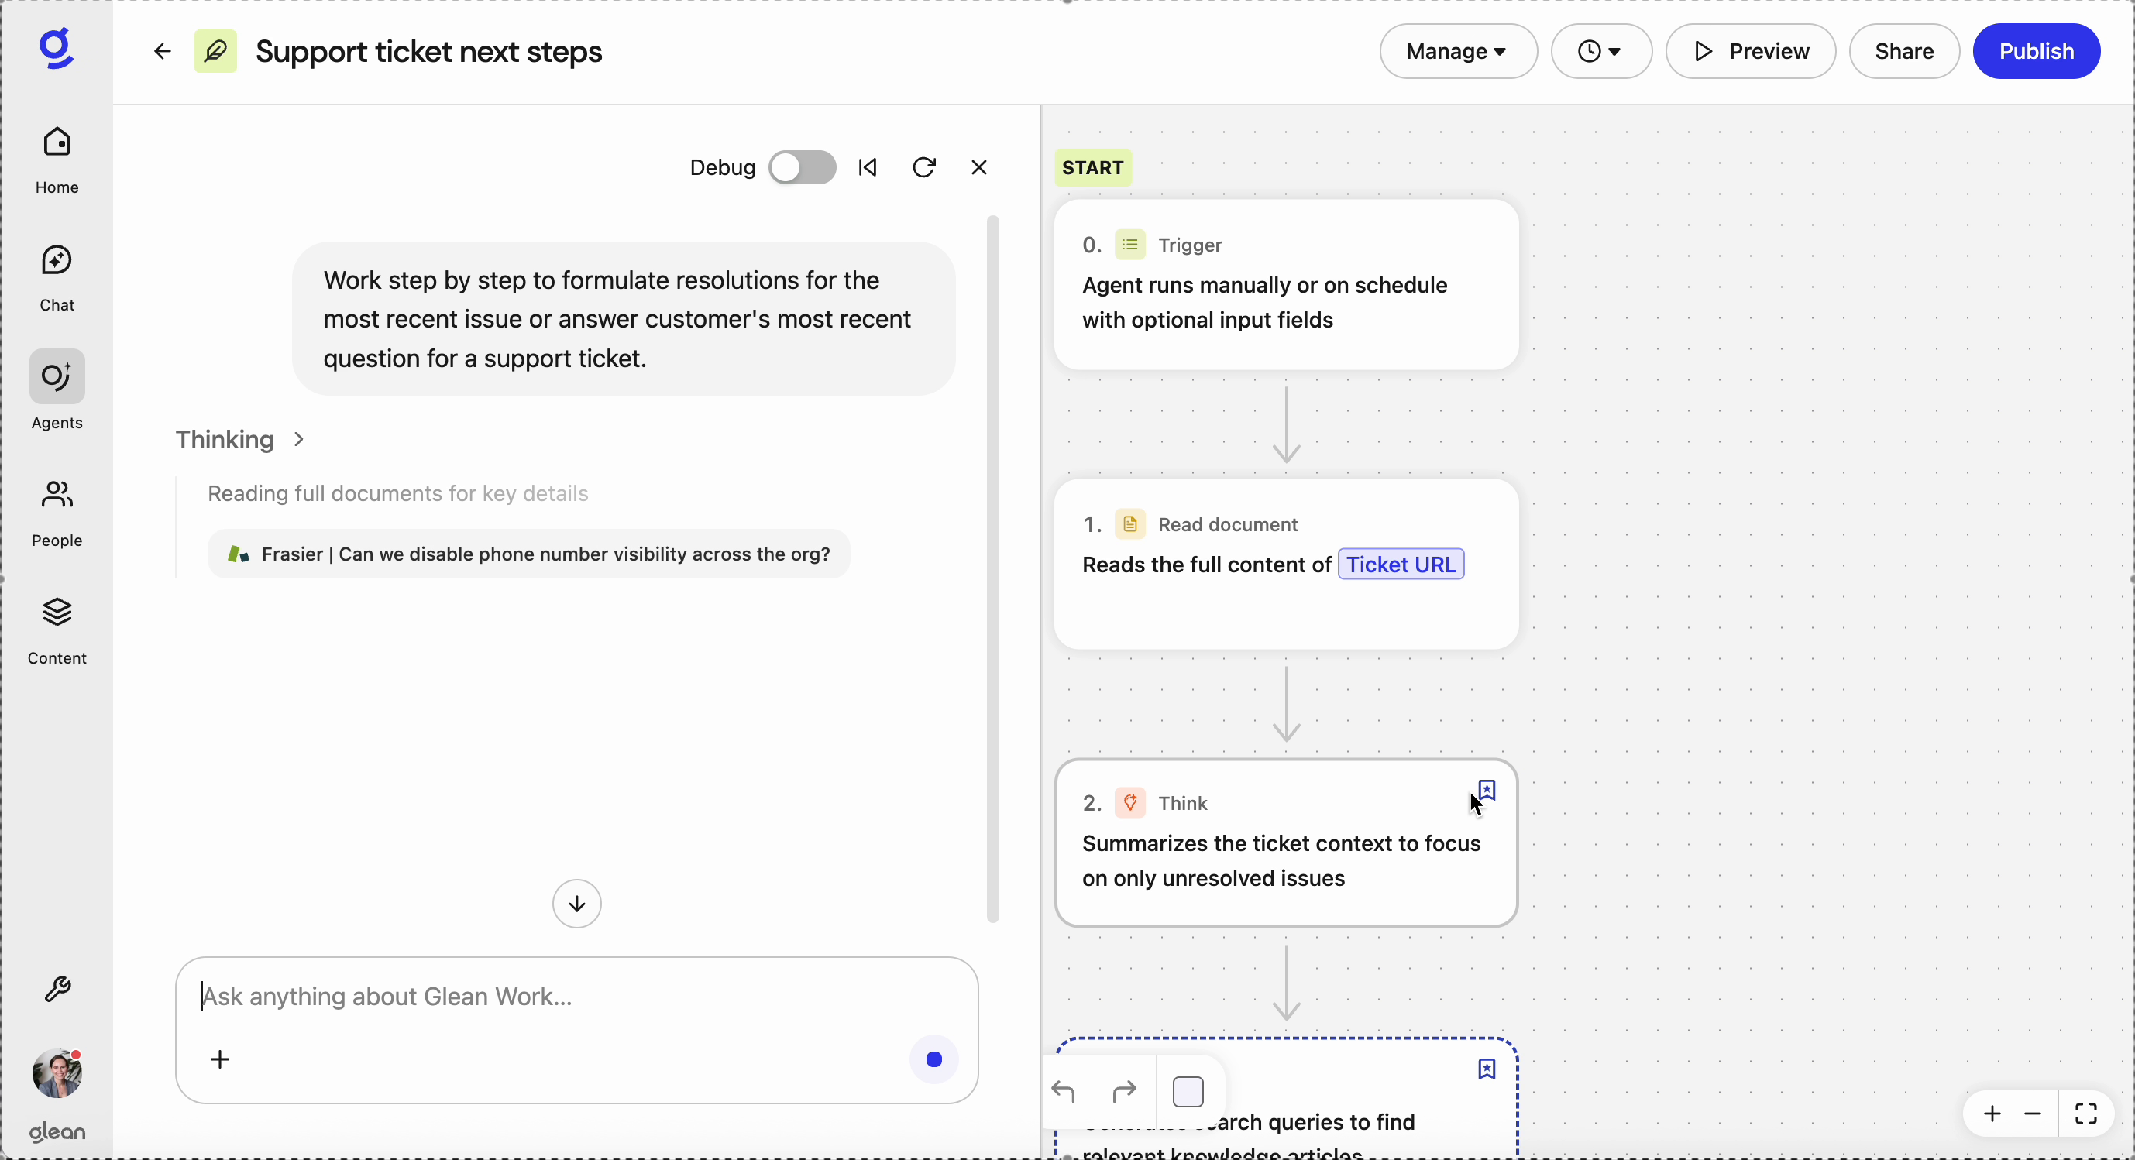Skip back to start in the debug bar
Screen dimensions: 2135x1160
(x=867, y=166)
